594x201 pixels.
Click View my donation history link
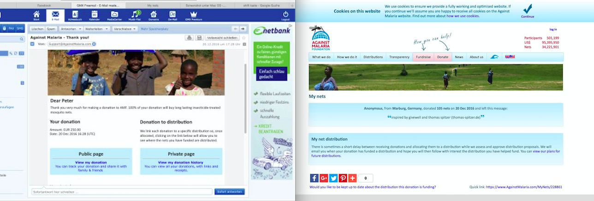(181, 162)
